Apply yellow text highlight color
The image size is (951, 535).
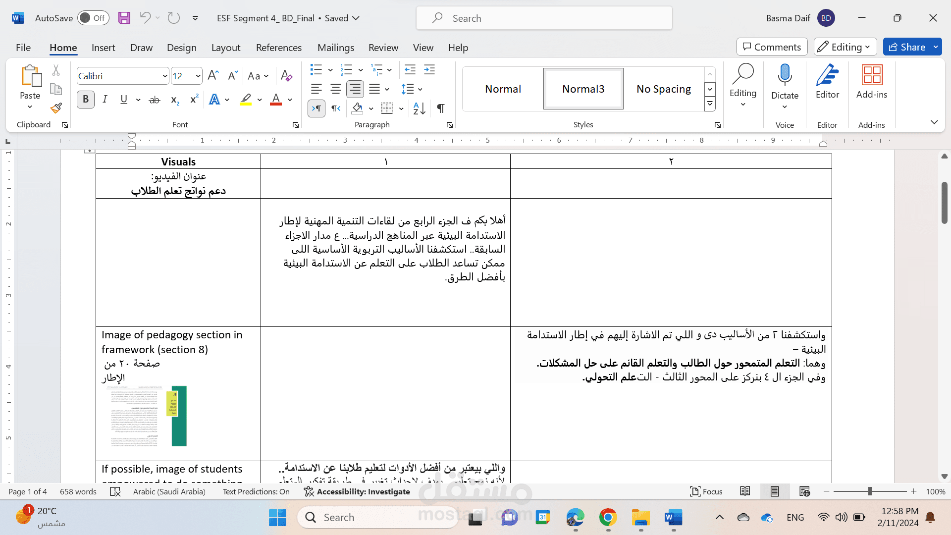tap(246, 100)
